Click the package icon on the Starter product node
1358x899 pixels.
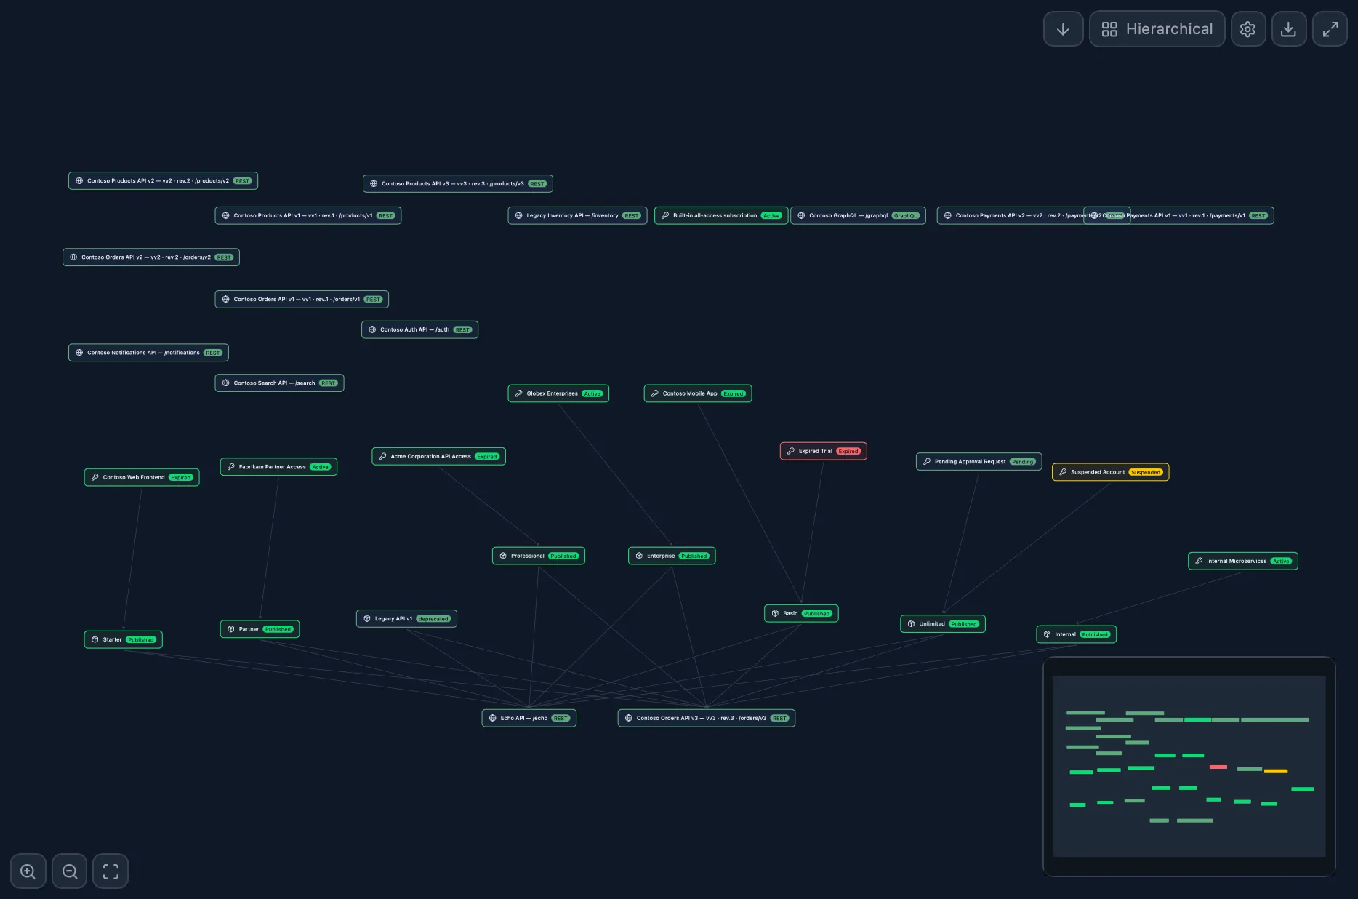[x=95, y=639]
